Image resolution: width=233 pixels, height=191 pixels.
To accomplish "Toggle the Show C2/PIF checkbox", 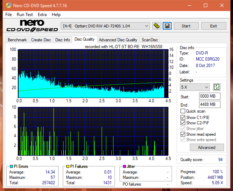I will point(183,123).
